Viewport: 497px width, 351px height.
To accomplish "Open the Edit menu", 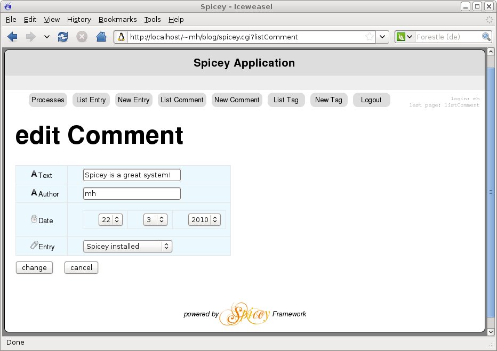I will 30,20.
